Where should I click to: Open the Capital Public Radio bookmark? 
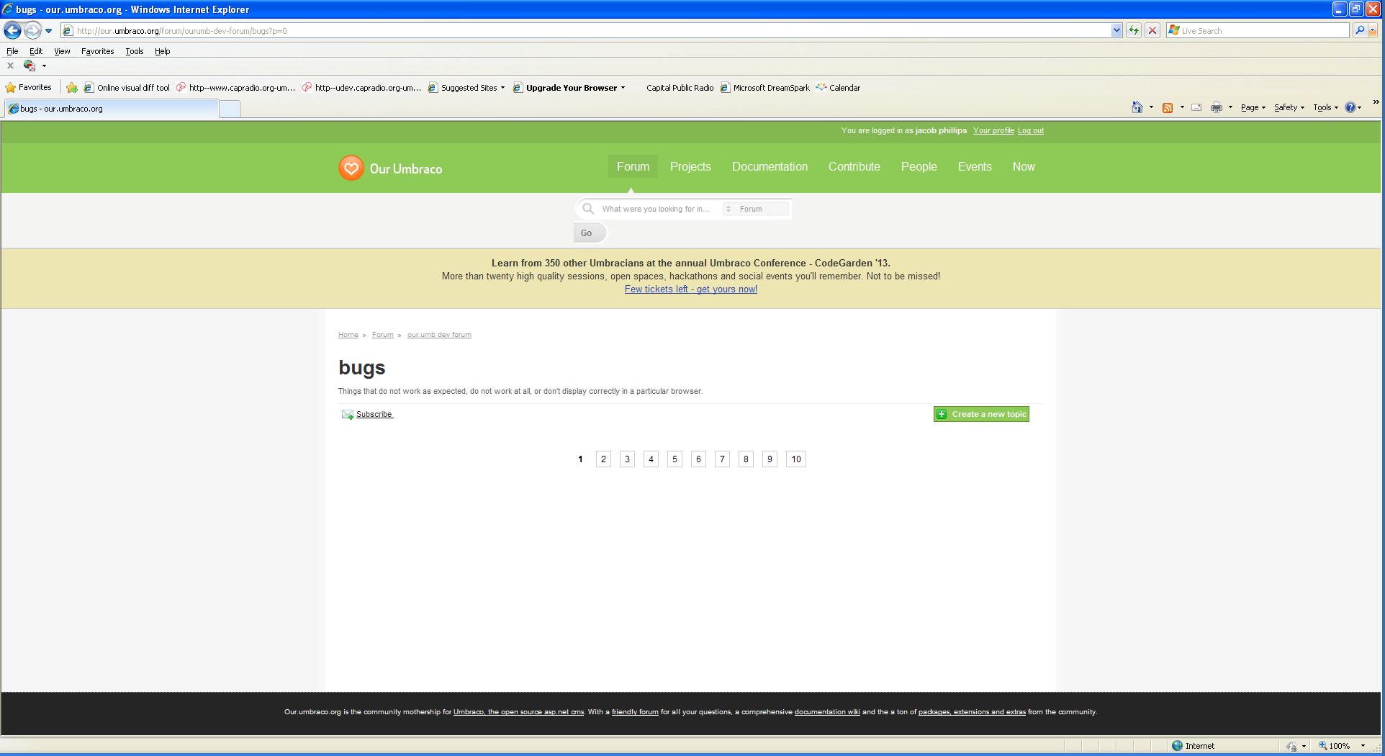tap(680, 88)
